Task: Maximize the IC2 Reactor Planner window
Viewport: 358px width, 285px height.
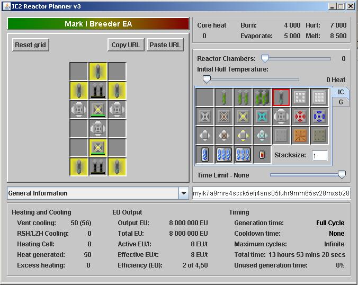Action: [x=341, y=6]
